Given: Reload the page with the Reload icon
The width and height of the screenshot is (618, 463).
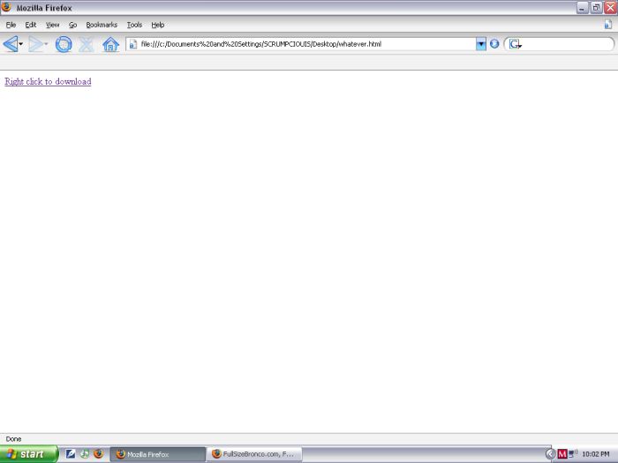Looking at the screenshot, I should pyautogui.click(x=64, y=44).
